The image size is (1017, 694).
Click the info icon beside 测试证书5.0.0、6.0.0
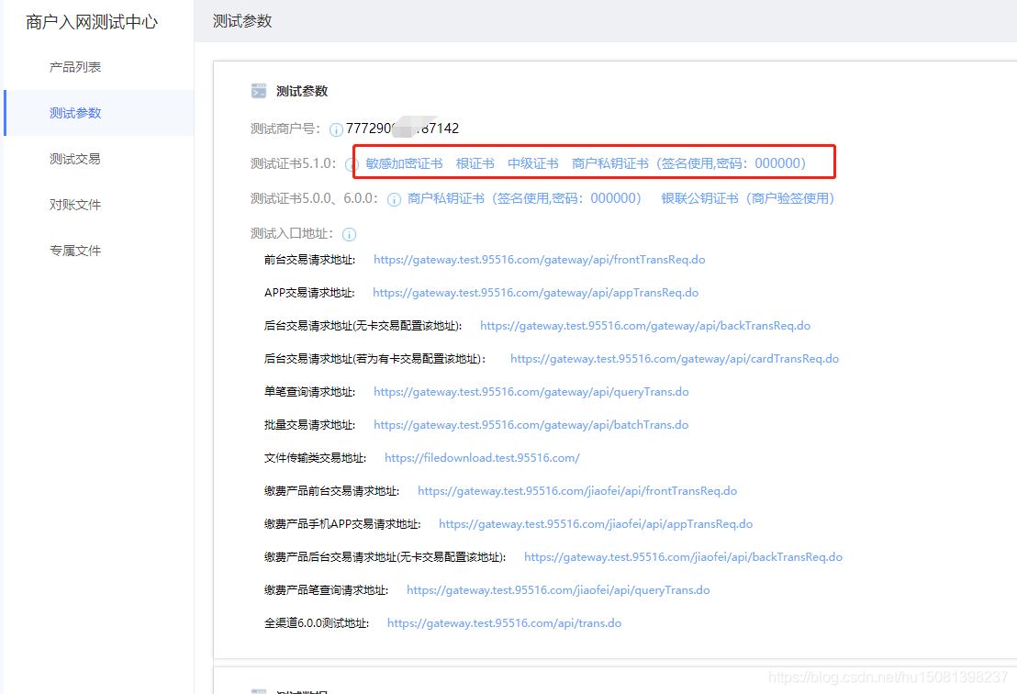tap(394, 198)
